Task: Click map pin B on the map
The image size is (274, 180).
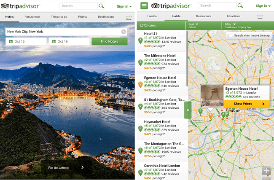Action: 200,111
